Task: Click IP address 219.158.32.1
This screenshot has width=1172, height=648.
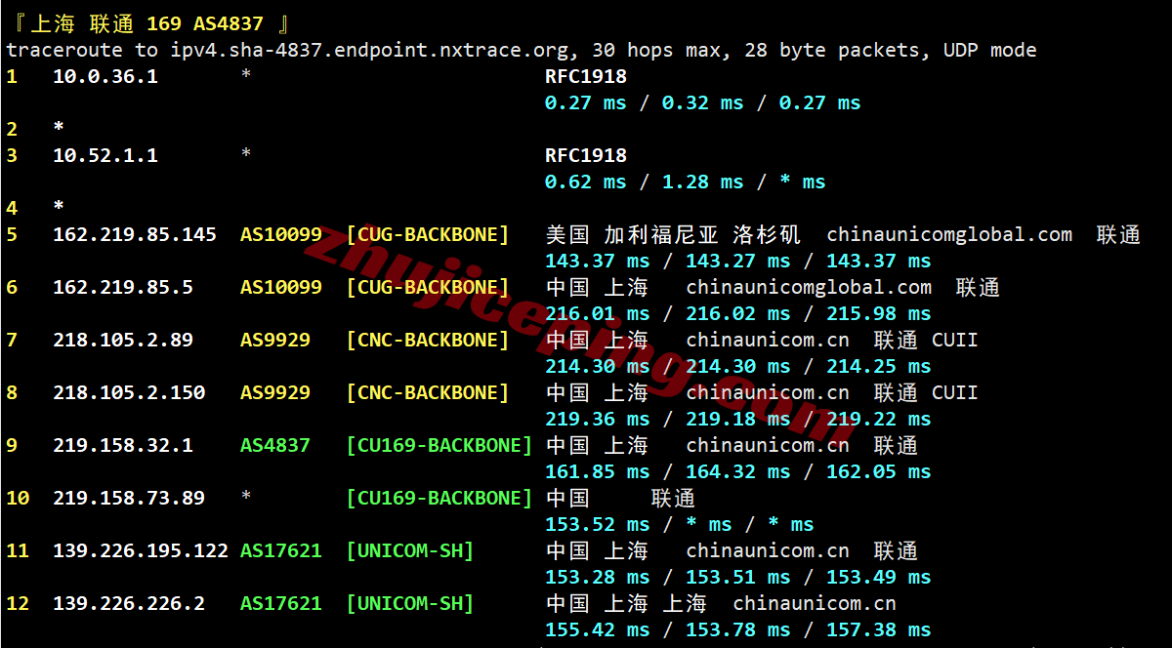Action: pyautogui.click(x=123, y=445)
